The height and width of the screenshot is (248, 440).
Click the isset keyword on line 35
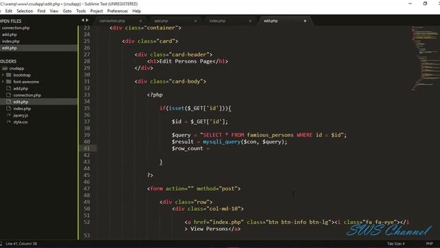(176, 108)
